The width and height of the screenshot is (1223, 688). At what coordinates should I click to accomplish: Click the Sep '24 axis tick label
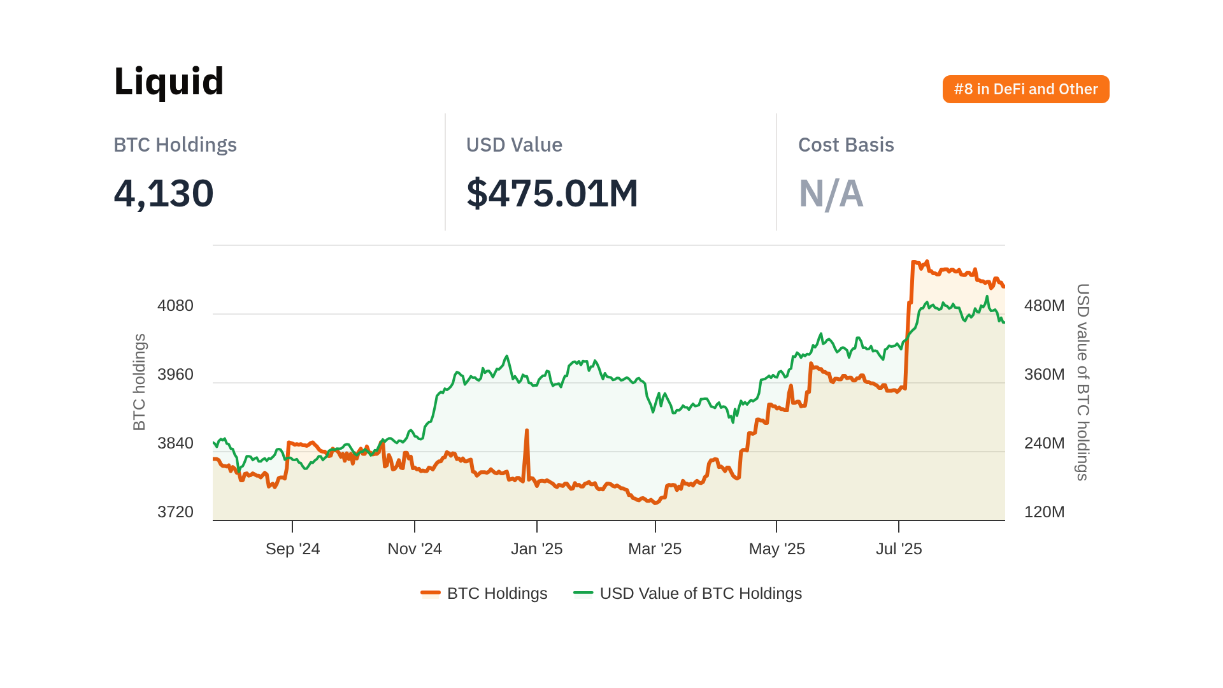292,548
